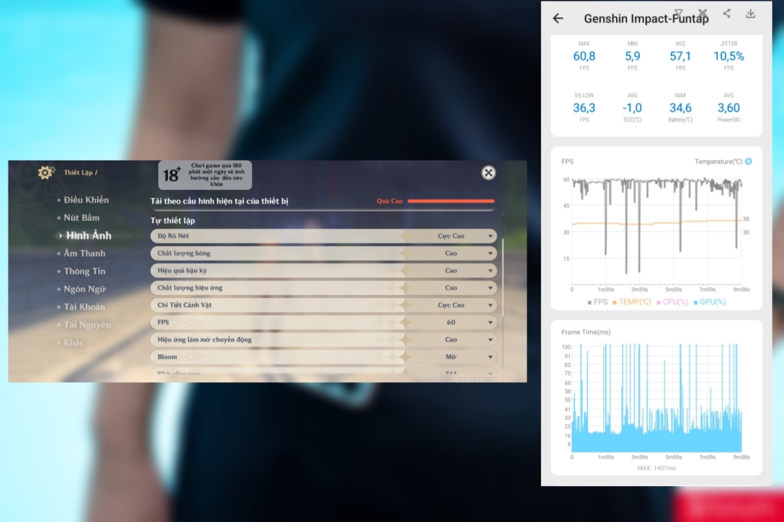
Task: Click the Genshin Impact-Funtap title
Action: pyautogui.click(x=645, y=19)
